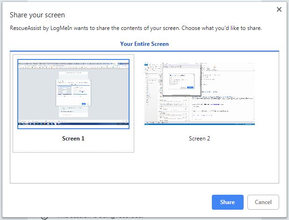The image size is (289, 220).
Task: Click the partially hidden circular icon below dialog
Action: pos(44,216)
